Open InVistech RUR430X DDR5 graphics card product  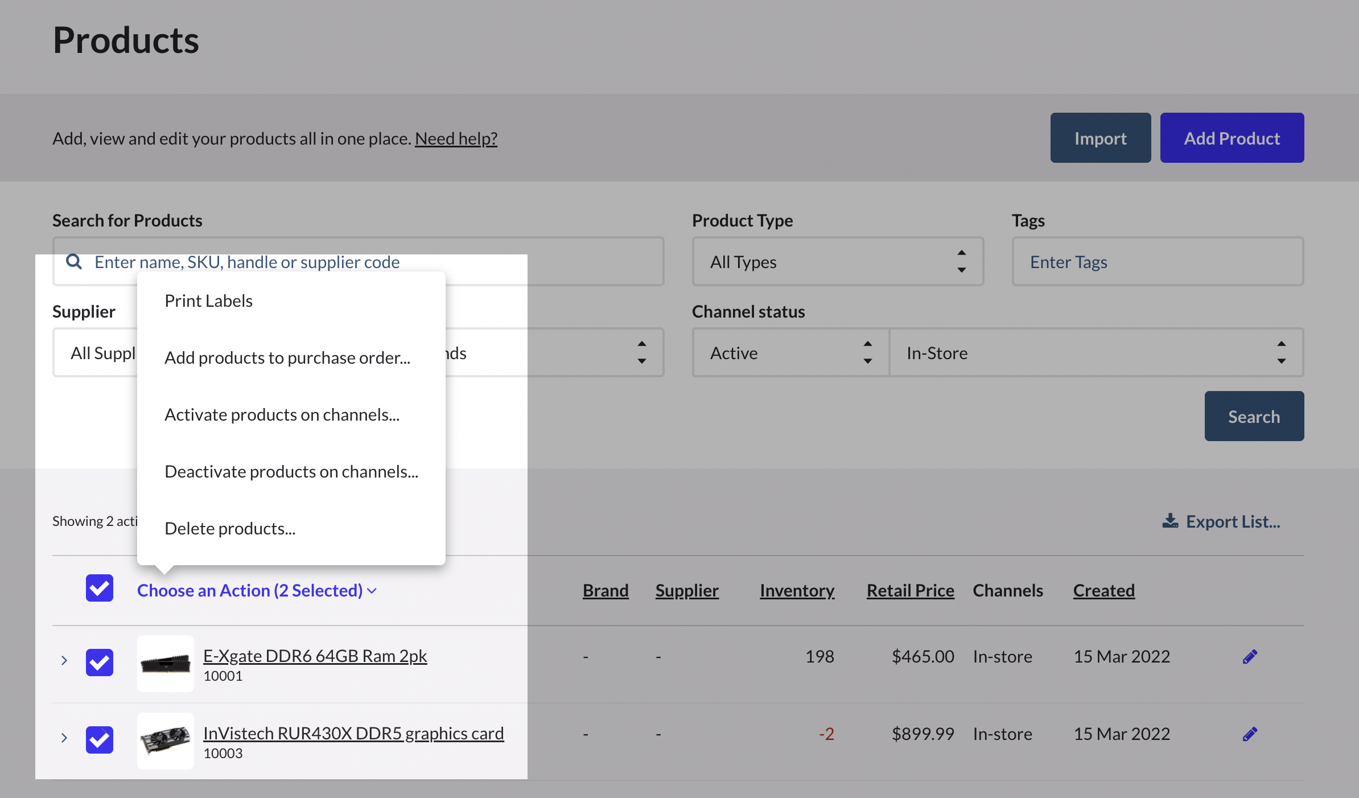pos(353,734)
